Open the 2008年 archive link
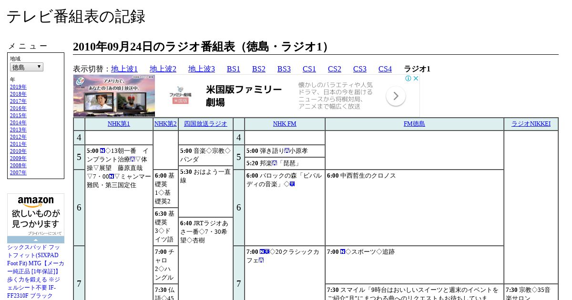This screenshot has width=572, height=300. (18, 165)
